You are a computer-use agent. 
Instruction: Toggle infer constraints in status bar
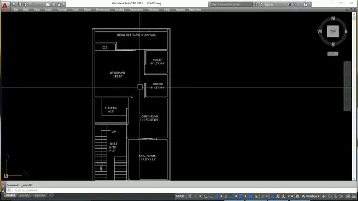click(x=205, y=196)
